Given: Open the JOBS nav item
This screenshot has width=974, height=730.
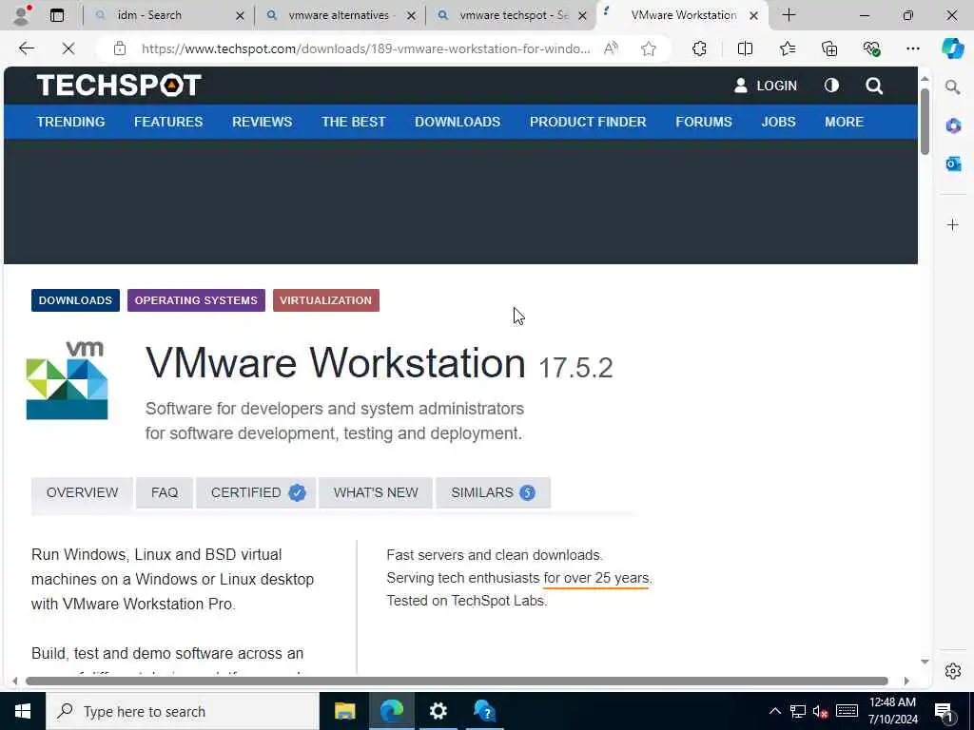Looking at the screenshot, I should [778, 122].
